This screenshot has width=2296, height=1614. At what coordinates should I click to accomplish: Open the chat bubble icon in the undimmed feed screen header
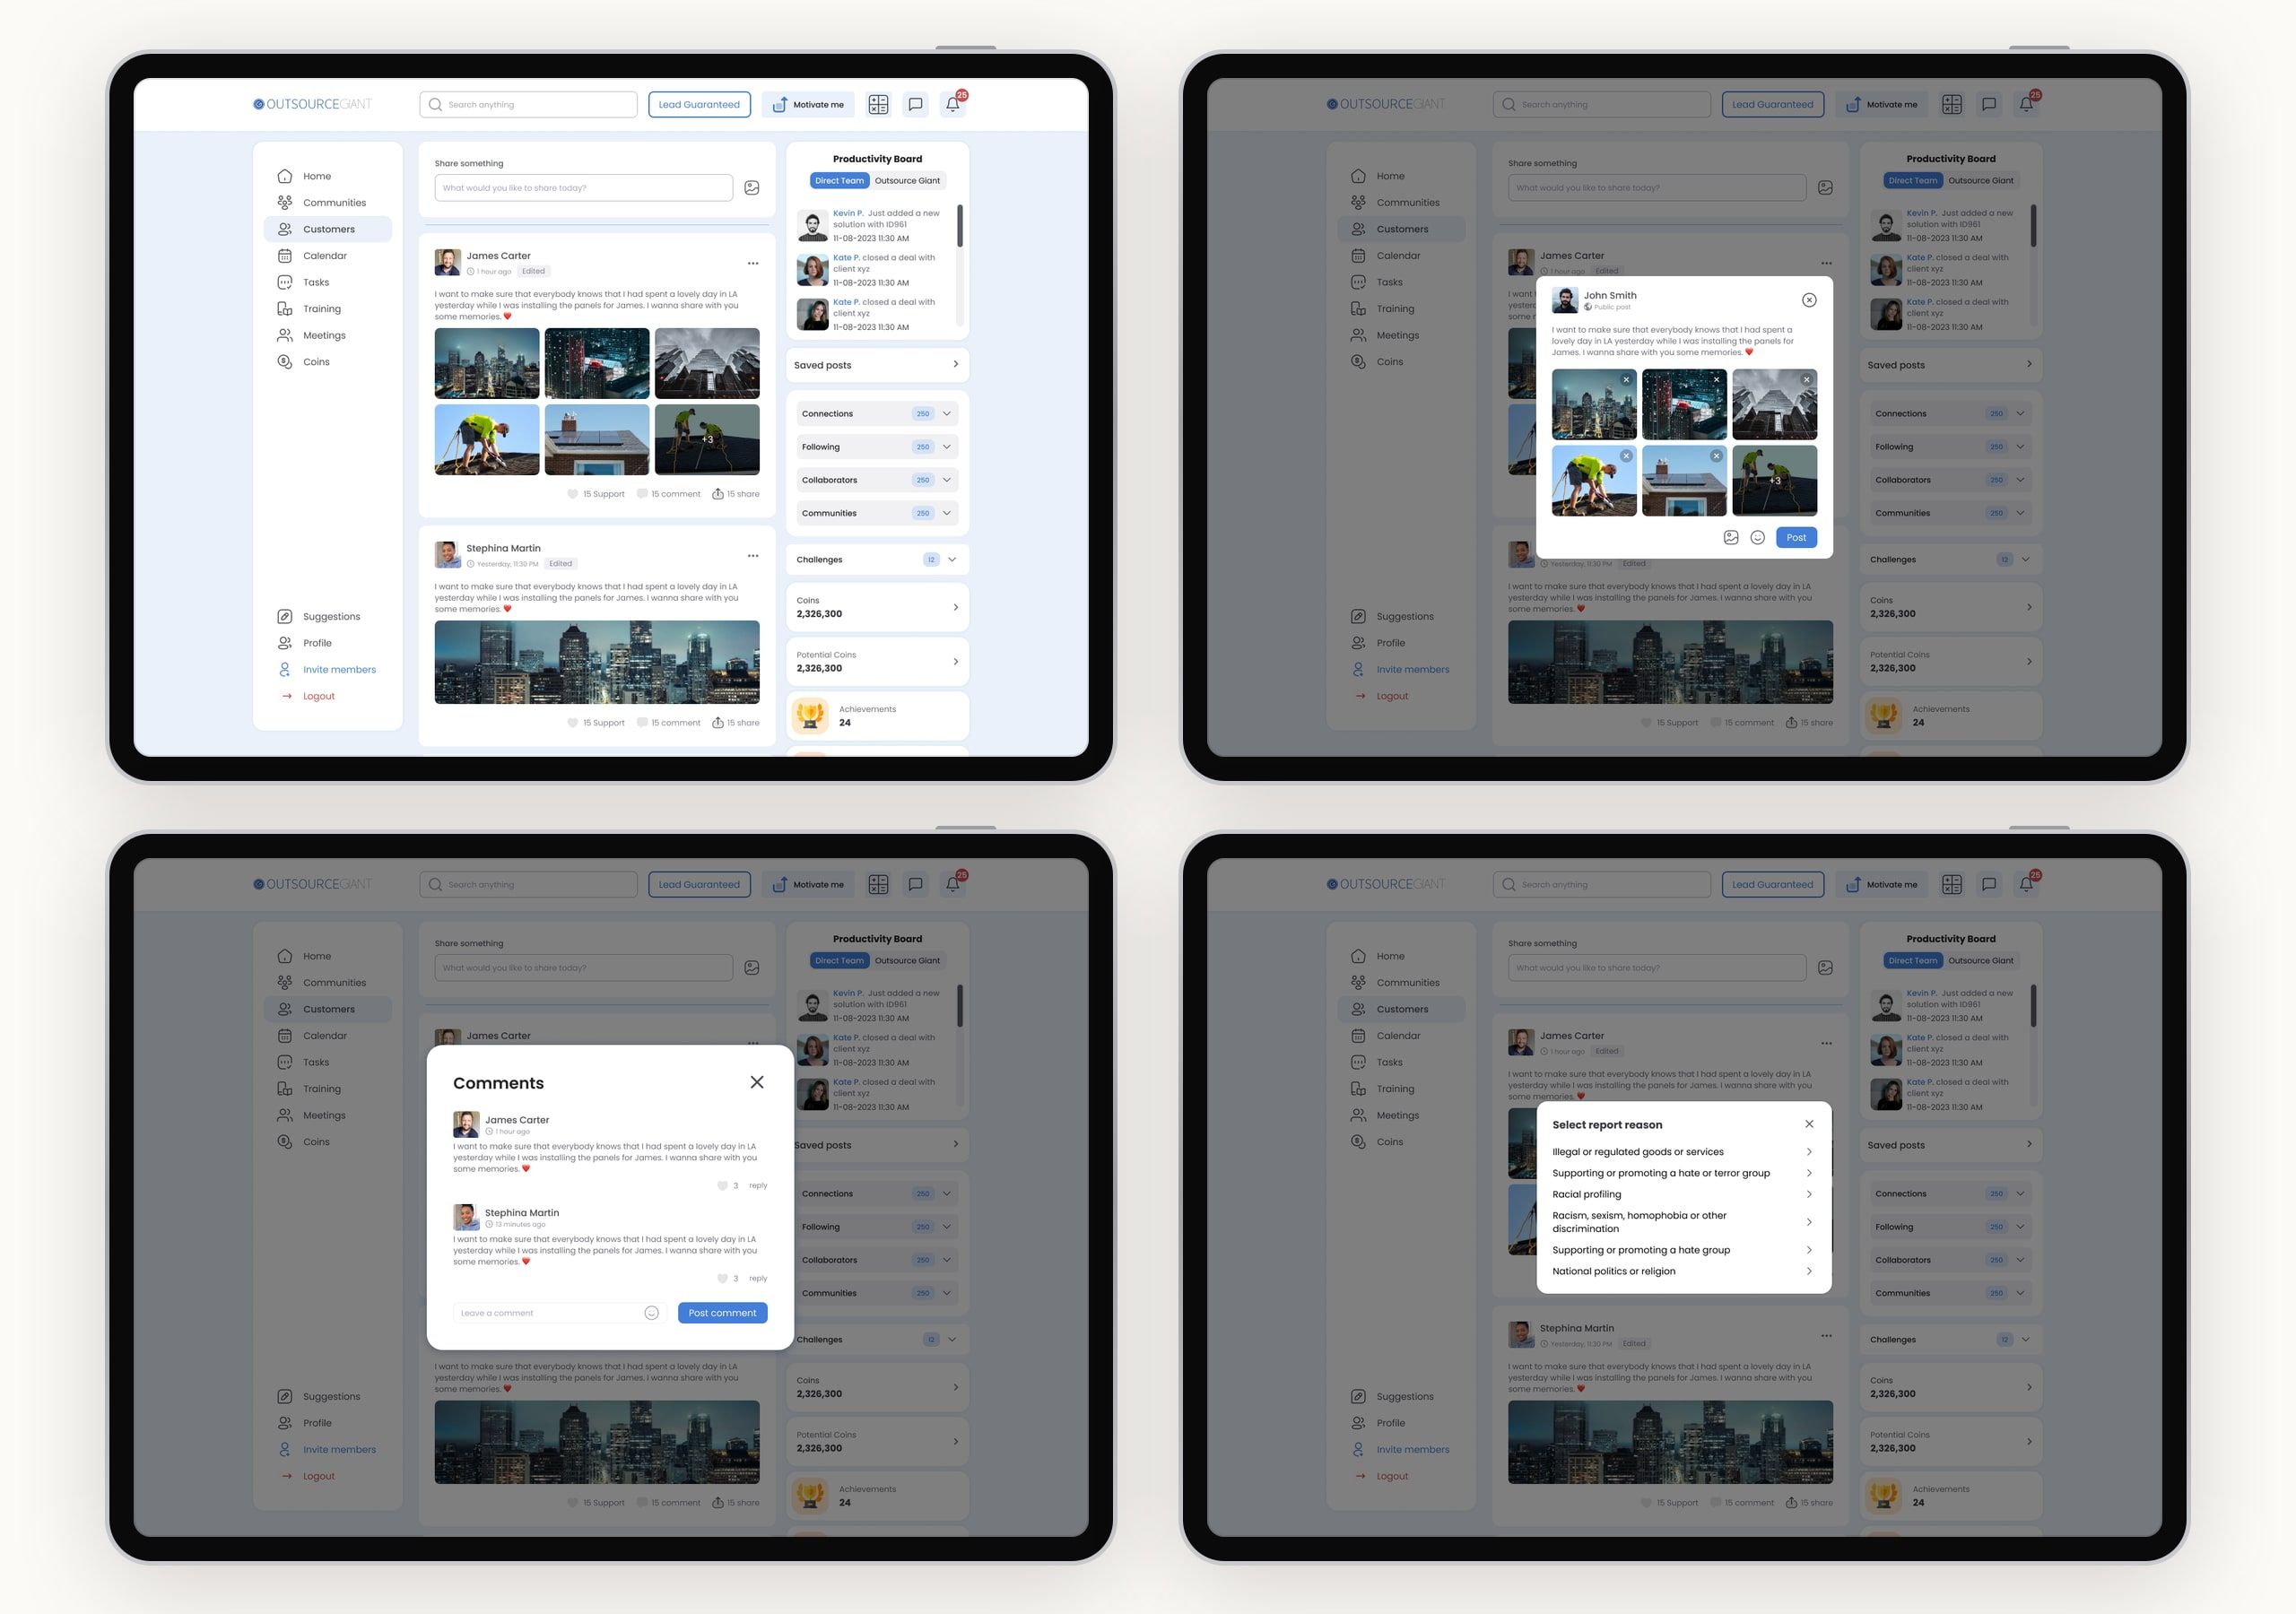(x=915, y=105)
